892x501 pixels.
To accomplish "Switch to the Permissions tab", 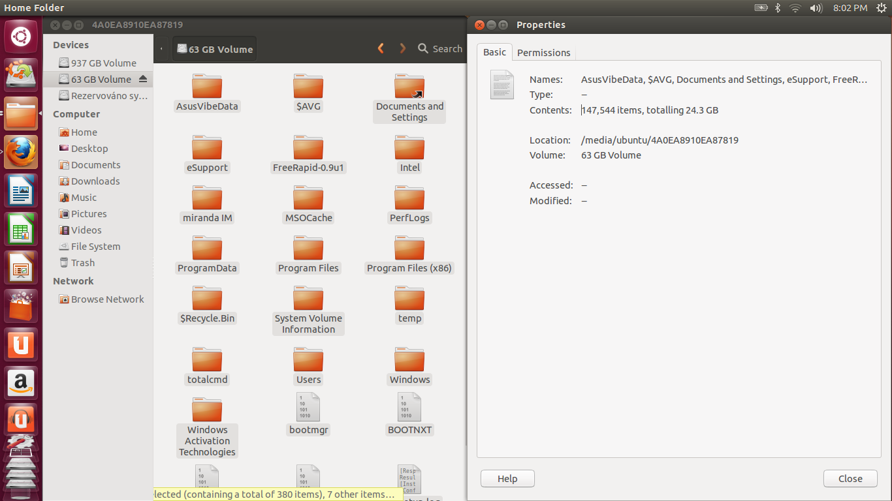I will 543,53.
